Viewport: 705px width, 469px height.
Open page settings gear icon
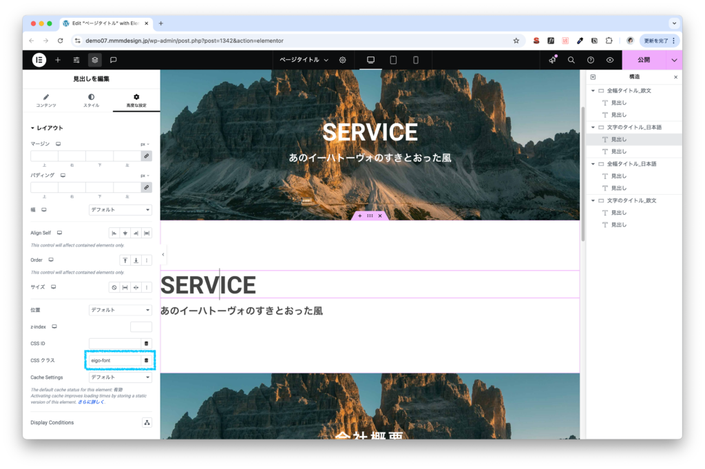point(343,60)
